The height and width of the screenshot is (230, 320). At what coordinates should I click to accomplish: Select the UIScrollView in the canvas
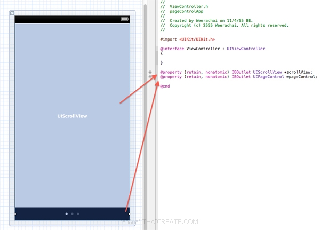[72, 115]
